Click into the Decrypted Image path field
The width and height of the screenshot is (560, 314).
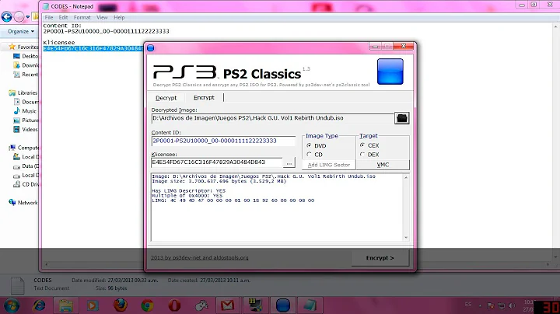click(x=272, y=118)
